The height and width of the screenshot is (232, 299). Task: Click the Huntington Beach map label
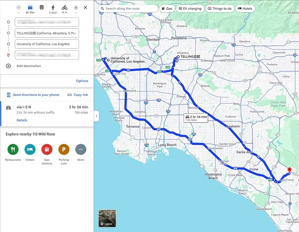(213, 176)
